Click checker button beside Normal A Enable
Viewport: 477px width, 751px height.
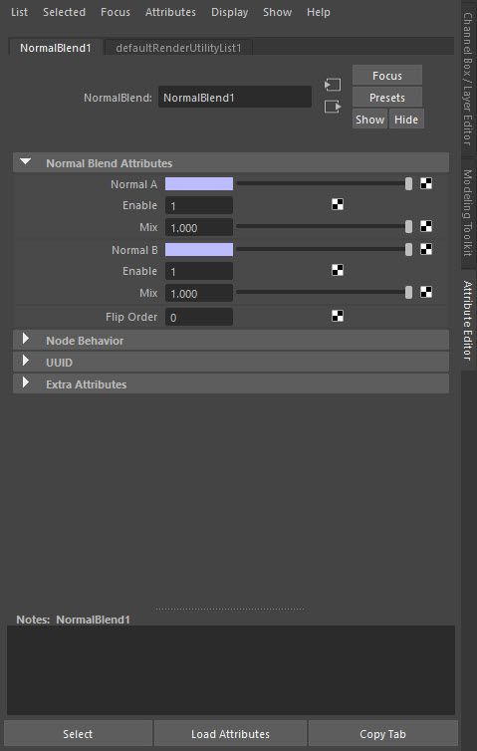[x=338, y=205]
